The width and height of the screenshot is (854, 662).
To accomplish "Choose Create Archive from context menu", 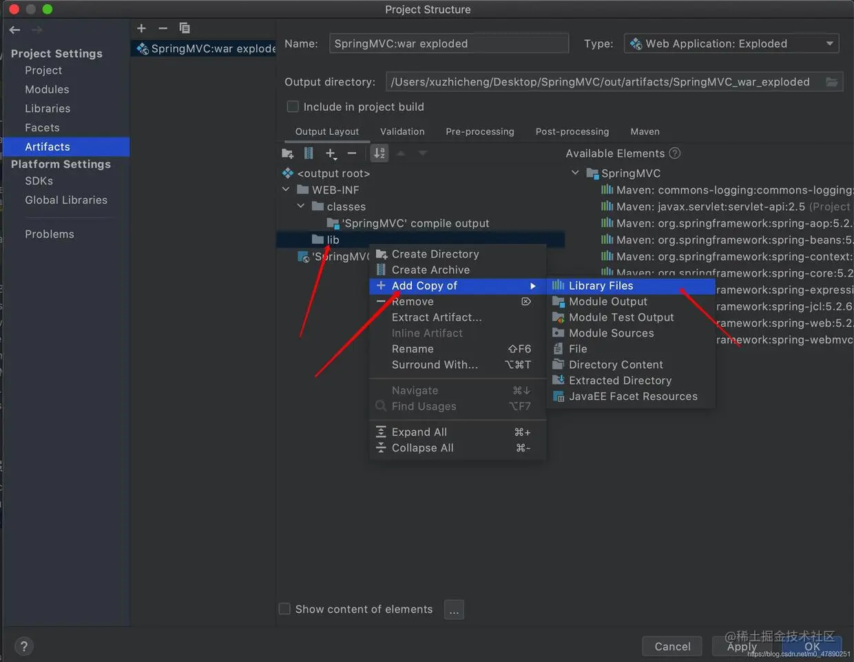I will [458, 270].
